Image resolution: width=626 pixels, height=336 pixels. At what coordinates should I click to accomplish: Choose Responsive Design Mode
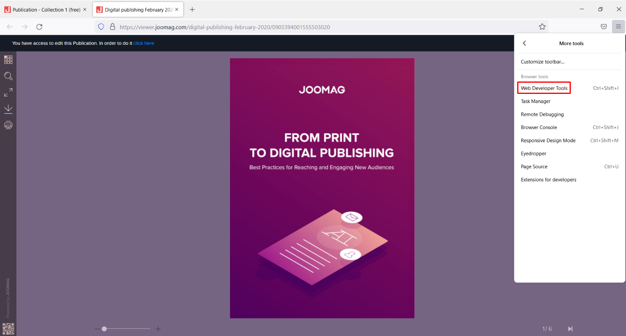(548, 141)
